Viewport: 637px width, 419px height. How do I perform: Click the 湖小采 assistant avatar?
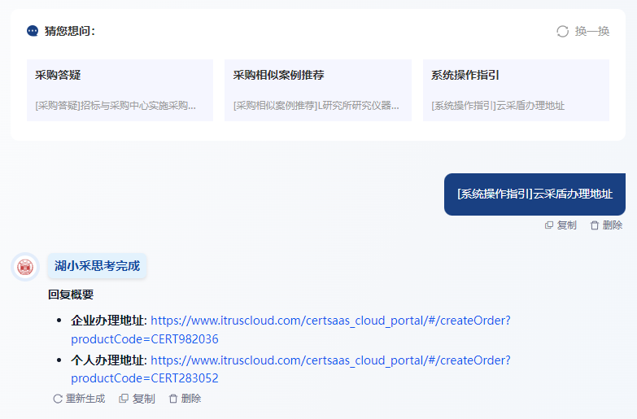pyautogui.click(x=26, y=266)
